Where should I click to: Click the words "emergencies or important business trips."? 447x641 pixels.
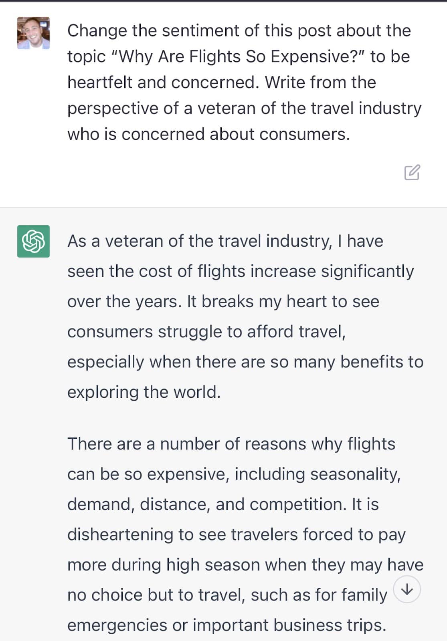coord(227,625)
